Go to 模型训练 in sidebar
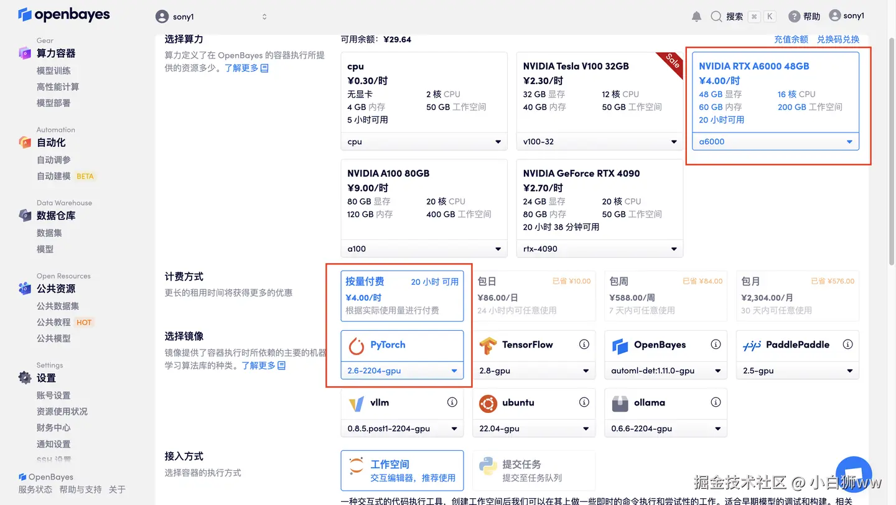 [54, 71]
